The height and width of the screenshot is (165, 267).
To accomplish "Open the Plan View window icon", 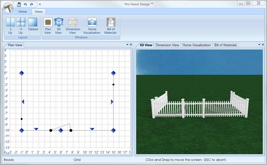I will (48, 22).
